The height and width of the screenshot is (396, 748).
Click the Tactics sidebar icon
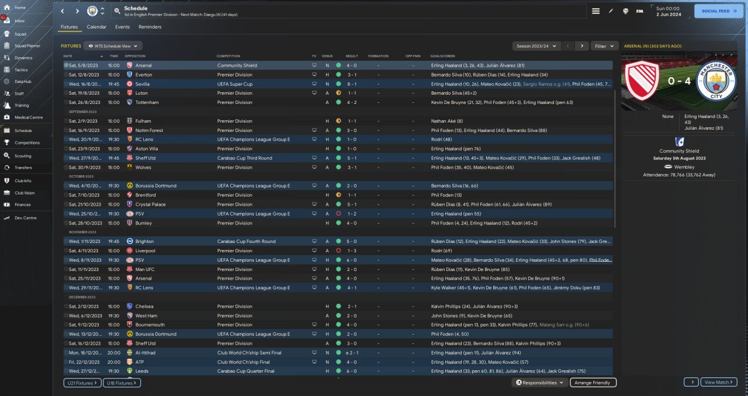point(7,70)
